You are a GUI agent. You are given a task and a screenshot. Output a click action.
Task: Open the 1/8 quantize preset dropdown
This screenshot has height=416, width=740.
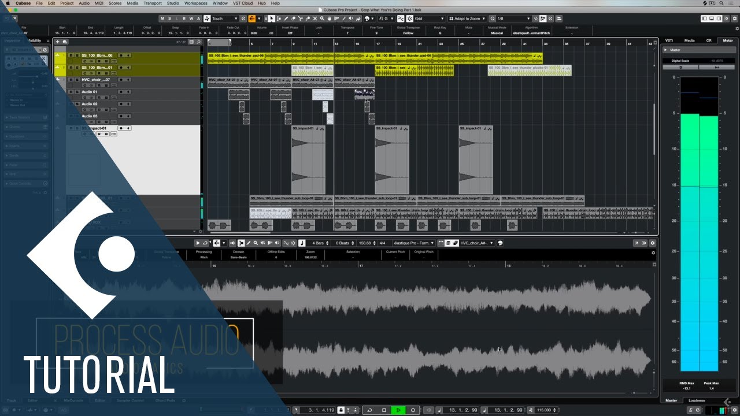tap(514, 18)
